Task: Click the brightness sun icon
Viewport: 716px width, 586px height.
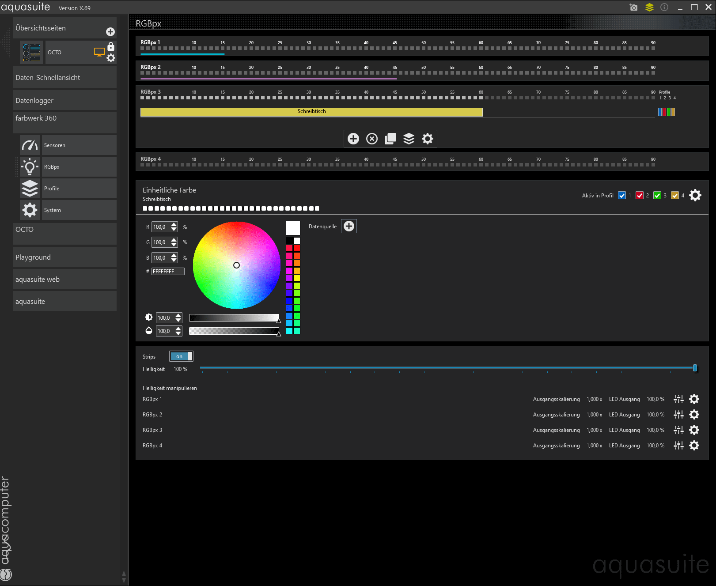Action: (149, 317)
